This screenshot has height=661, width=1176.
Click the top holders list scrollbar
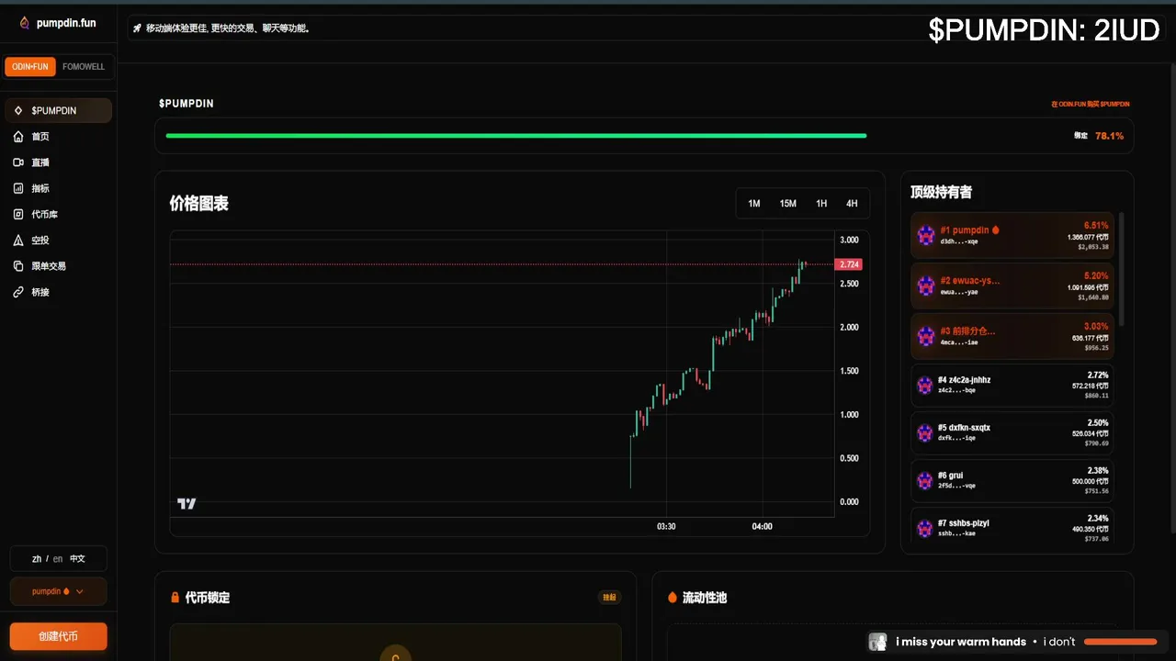coord(1121,270)
